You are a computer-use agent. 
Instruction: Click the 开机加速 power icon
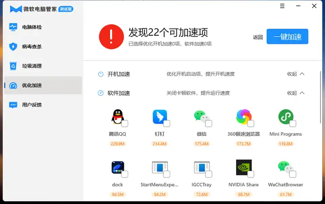pyautogui.click(x=101, y=74)
